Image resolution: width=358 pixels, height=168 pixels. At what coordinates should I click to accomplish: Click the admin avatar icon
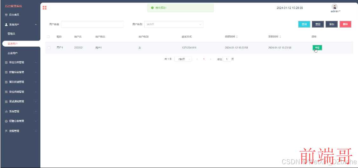coord(335,7)
